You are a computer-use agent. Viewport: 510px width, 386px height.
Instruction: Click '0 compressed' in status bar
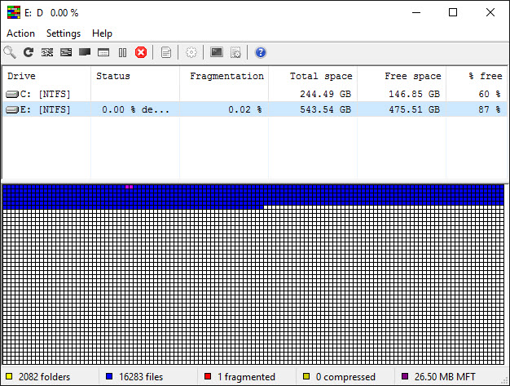tap(345, 377)
